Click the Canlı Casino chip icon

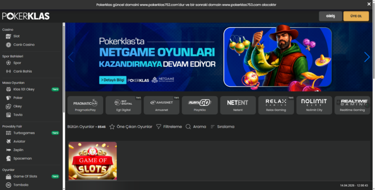point(8,45)
